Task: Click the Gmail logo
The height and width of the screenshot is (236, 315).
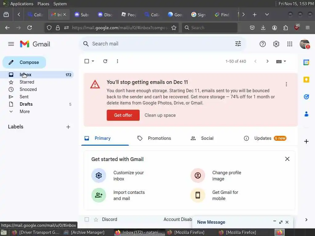Action: 35,44
